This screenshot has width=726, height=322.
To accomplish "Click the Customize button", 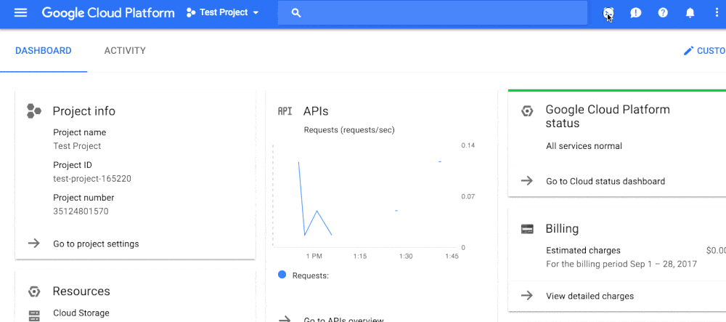I will [705, 50].
